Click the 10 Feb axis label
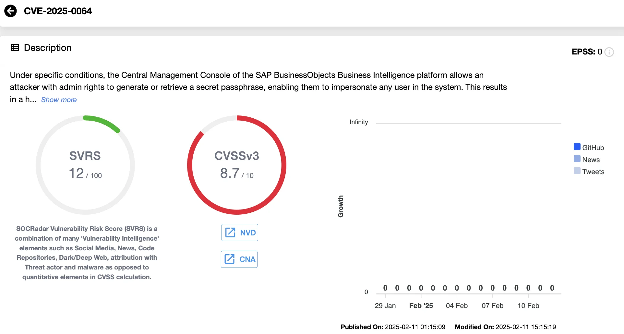Image resolution: width=624 pixels, height=334 pixels. (x=528, y=305)
